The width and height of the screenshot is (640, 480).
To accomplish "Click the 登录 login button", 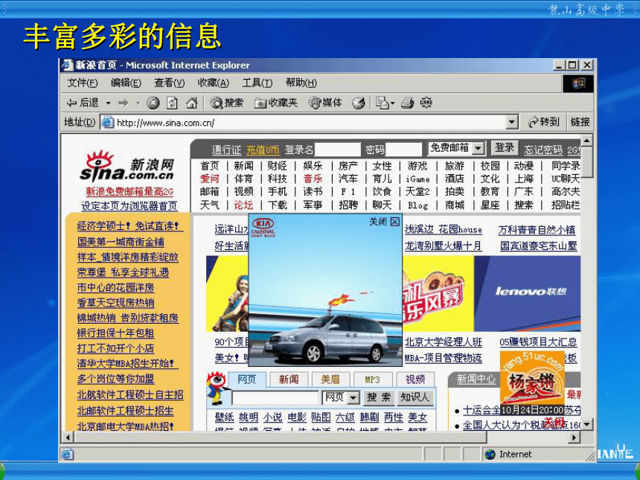I will 505,148.
